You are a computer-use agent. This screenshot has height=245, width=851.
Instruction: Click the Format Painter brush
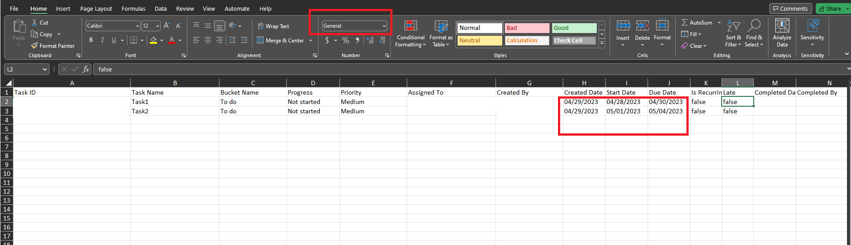(34, 46)
